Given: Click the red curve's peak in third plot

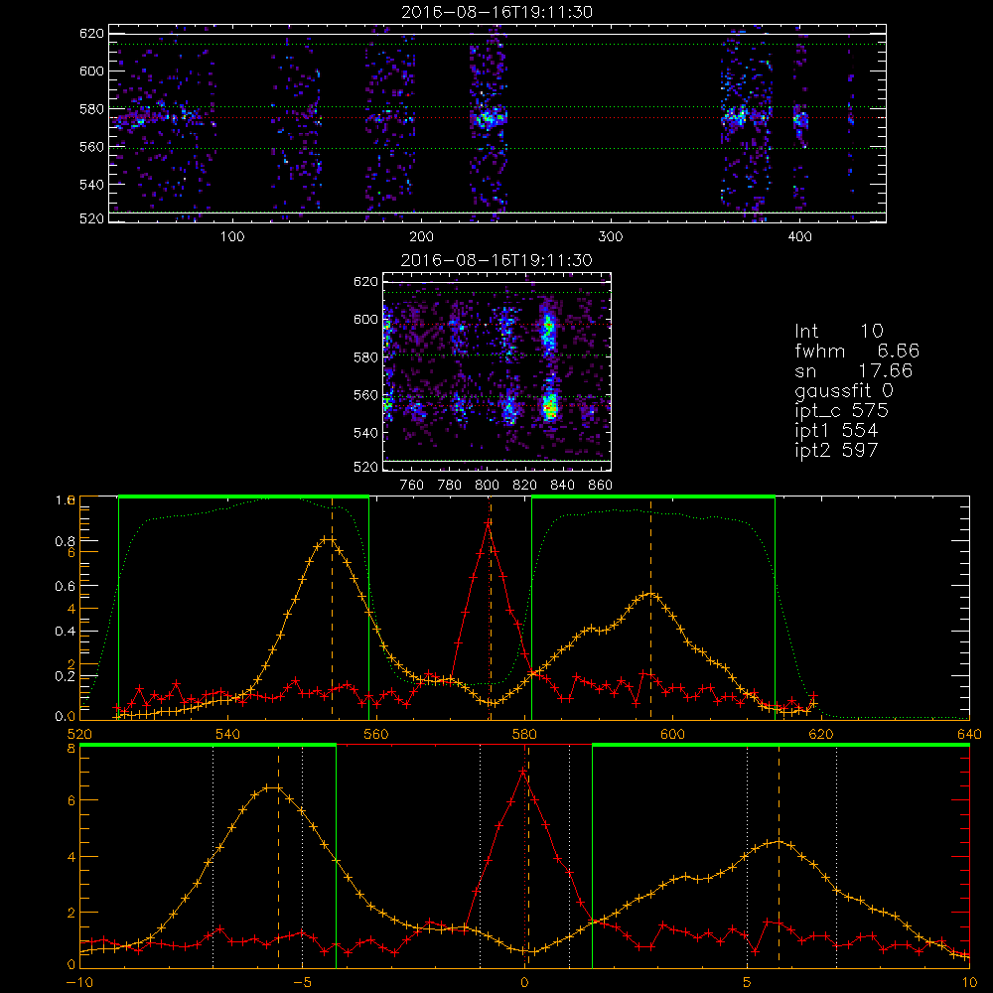Looking at the screenshot, I should coord(489,523).
